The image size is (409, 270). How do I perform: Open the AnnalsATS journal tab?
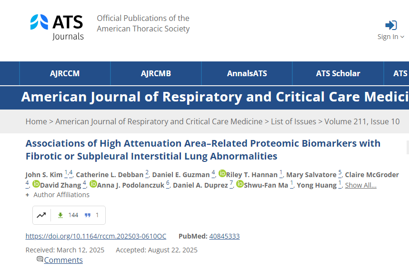247,73
